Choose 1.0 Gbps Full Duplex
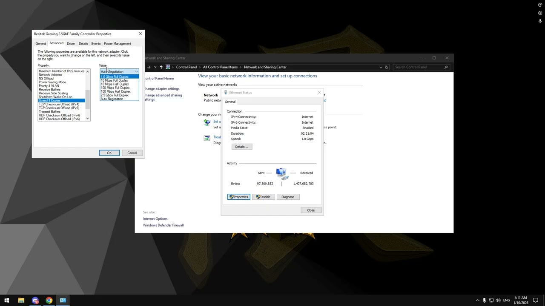This screenshot has width=545, height=306. (119, 77)
